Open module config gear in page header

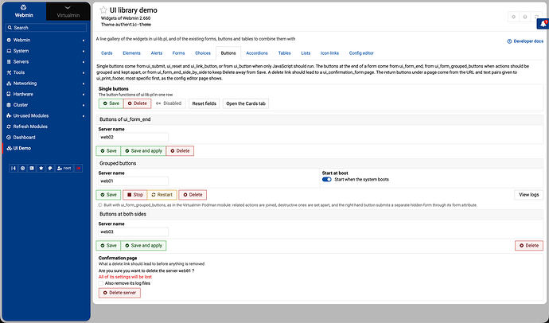pos(514,17)
